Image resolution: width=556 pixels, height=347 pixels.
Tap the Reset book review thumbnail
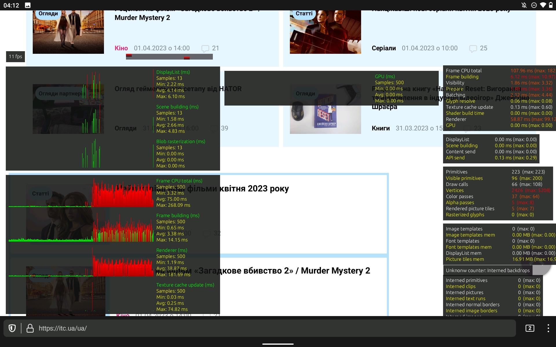[325, 116]
